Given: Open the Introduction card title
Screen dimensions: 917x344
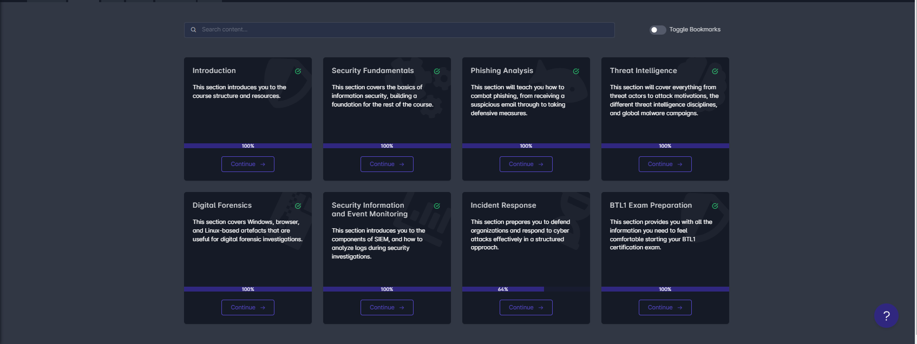Looking at the screenshot, I should click(x=214, y=71).
